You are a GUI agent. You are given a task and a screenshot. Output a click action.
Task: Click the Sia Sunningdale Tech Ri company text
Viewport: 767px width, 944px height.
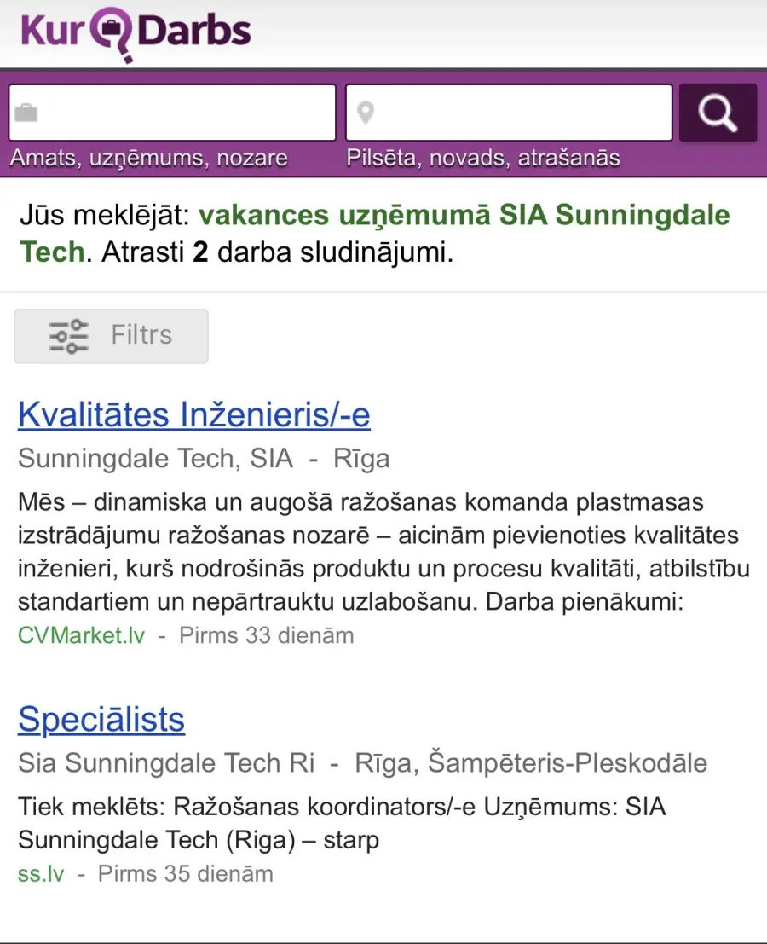pyautogui.click(x=166, y=762)
